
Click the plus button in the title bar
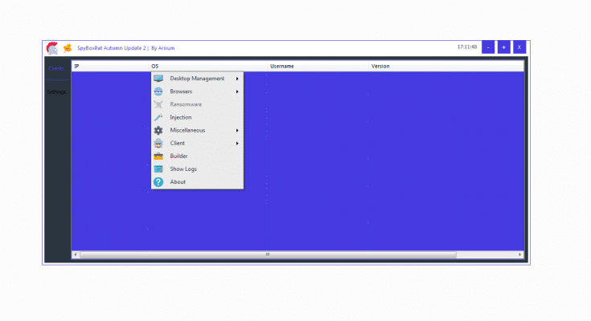pyautogui.click(x=503, y=47)
